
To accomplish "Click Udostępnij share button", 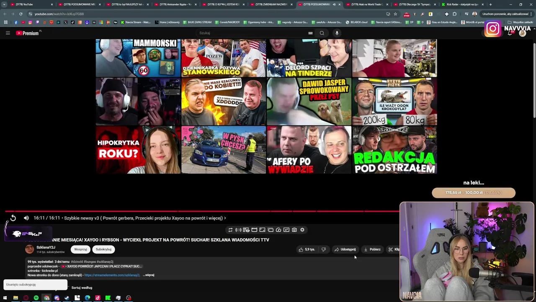I will coord(345,250).
